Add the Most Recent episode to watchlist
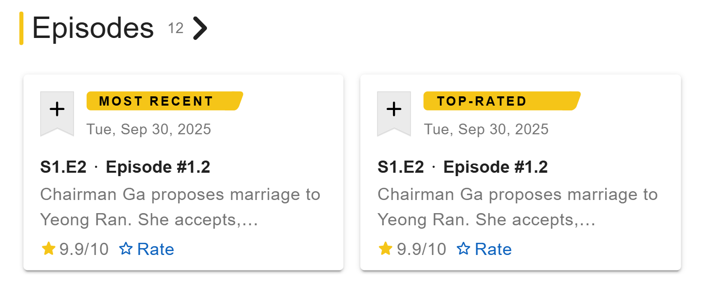This screenshot has height=290, width=710. pyautogui.click(x=57, y=110)
